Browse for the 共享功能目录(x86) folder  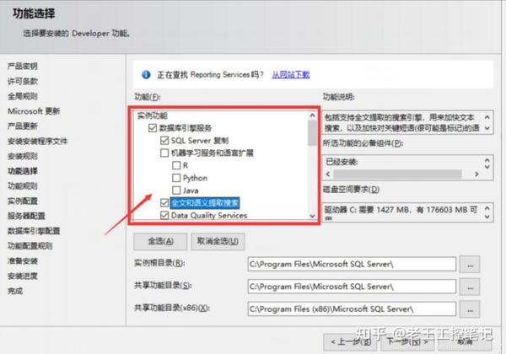(x=470, y=309)
